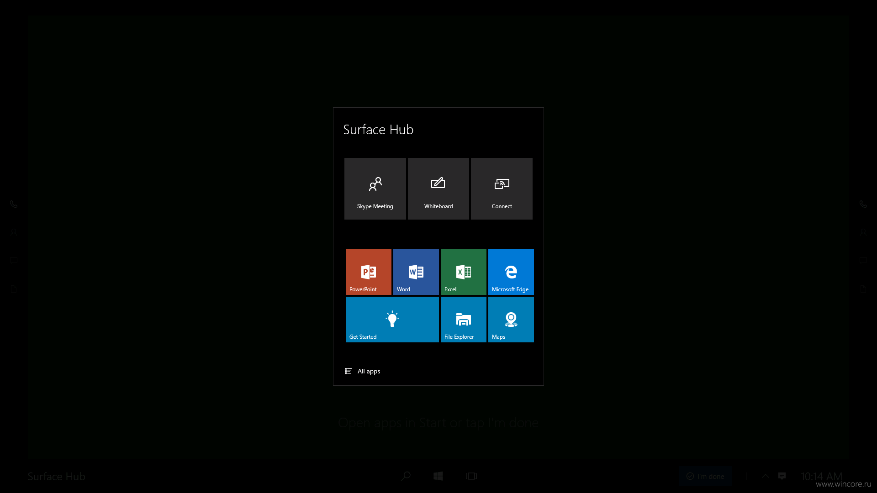Show the All apps list

tap(363, 371)
